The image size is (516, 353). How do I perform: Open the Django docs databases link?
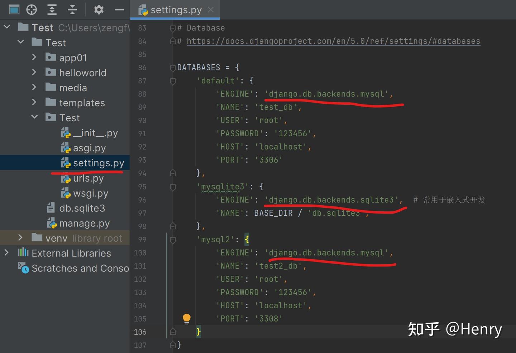click(x=333, y=41)
